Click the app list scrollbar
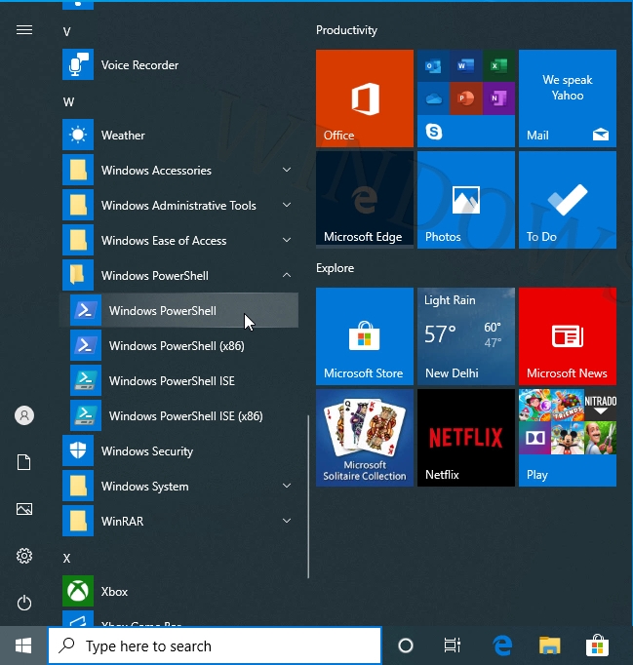Image resolution: width=633 pixels, height=665 pixels. (308, 496)
